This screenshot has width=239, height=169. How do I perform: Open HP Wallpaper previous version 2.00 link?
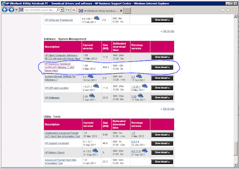134,96
